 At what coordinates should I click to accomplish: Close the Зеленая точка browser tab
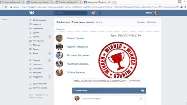point(52,2)
